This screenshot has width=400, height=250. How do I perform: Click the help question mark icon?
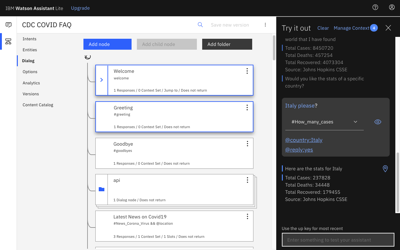click(375, 7)
